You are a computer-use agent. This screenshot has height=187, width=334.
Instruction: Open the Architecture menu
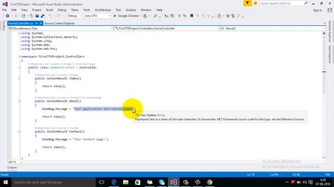(x=103, y=10)
